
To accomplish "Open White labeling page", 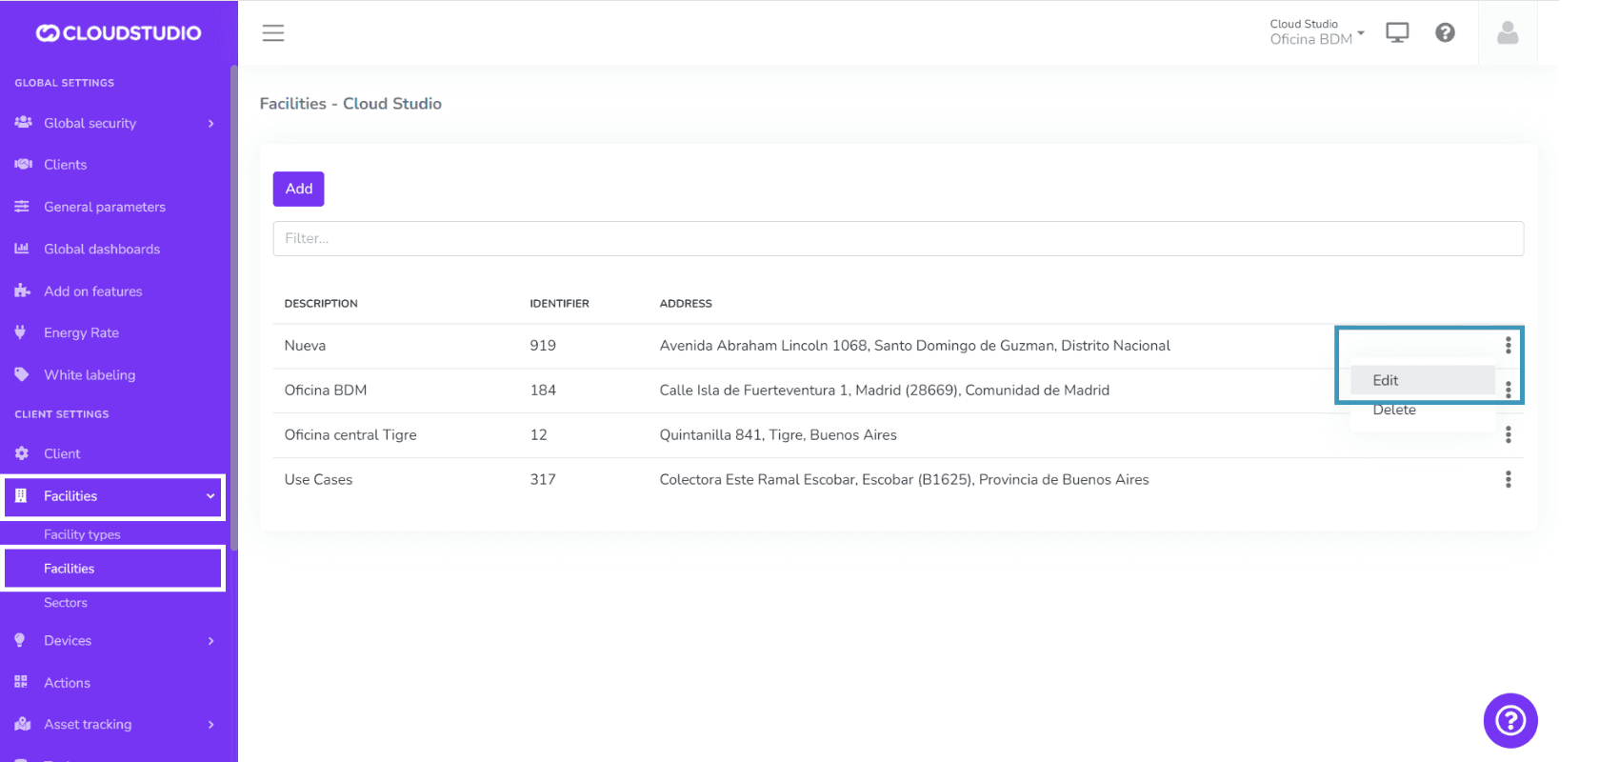I will (x=90, y=374).
